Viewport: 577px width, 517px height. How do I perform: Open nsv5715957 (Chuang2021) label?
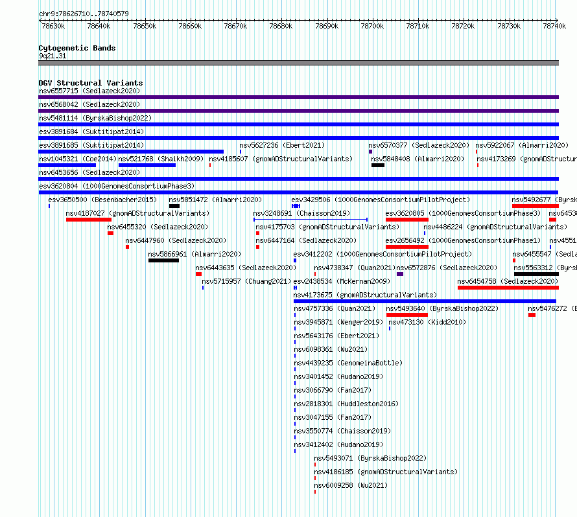pyautogui.click(x=246, y=281)
